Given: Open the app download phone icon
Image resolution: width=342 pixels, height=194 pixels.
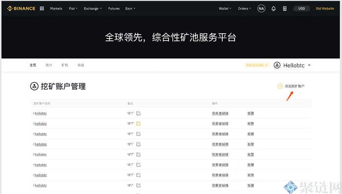Looking at the screenshot, I should coord(285,8).
